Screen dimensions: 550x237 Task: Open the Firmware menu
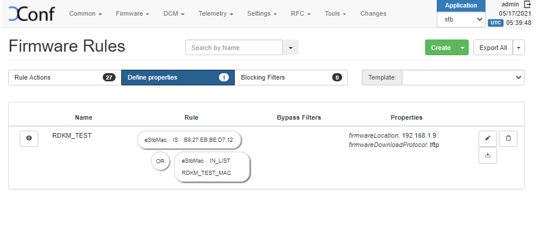[132, 13]
